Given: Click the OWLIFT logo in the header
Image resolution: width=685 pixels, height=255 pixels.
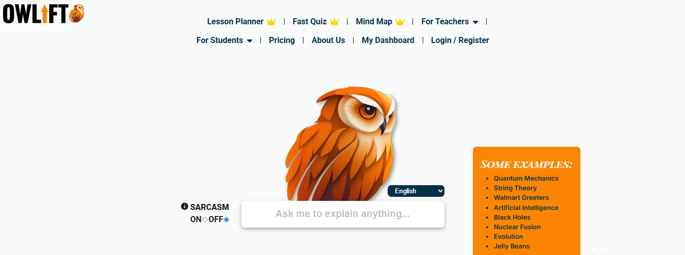Looking at the screenshot, I should (44, 14).
